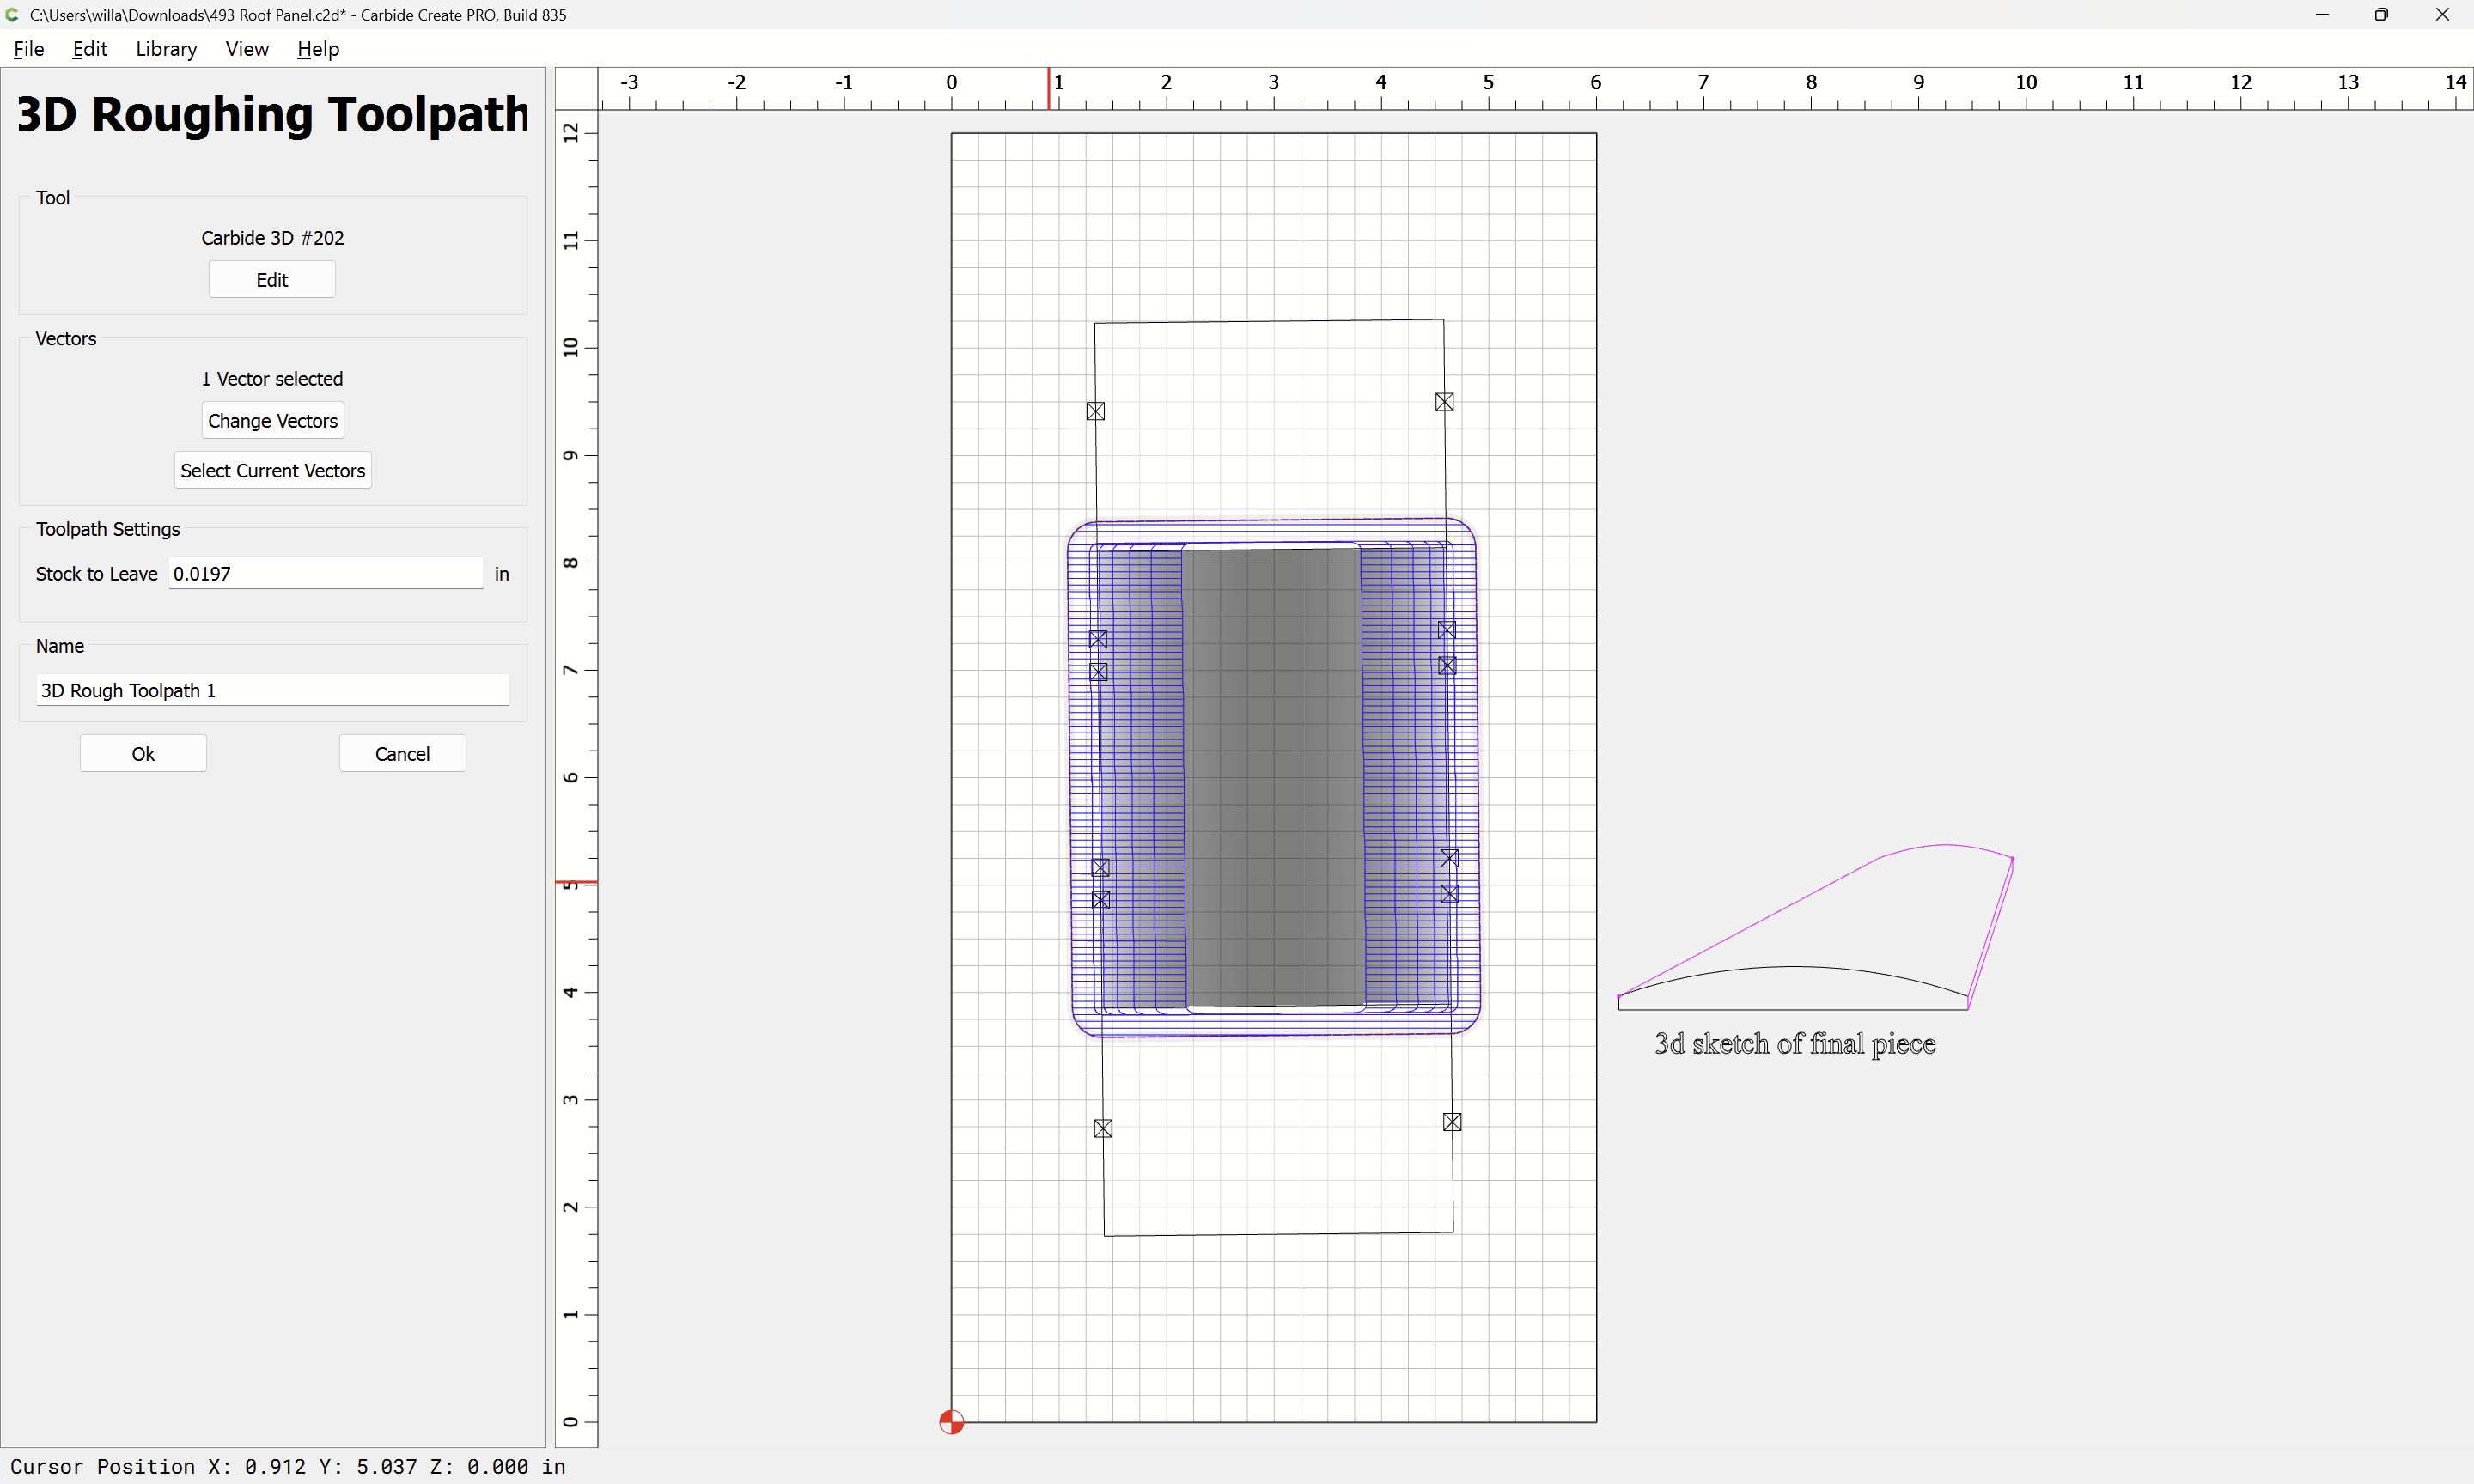The image size is (2474, 1484).
Task: Click Edit button for Carbide 3D #202 tool
Action: tap(272, 280)
